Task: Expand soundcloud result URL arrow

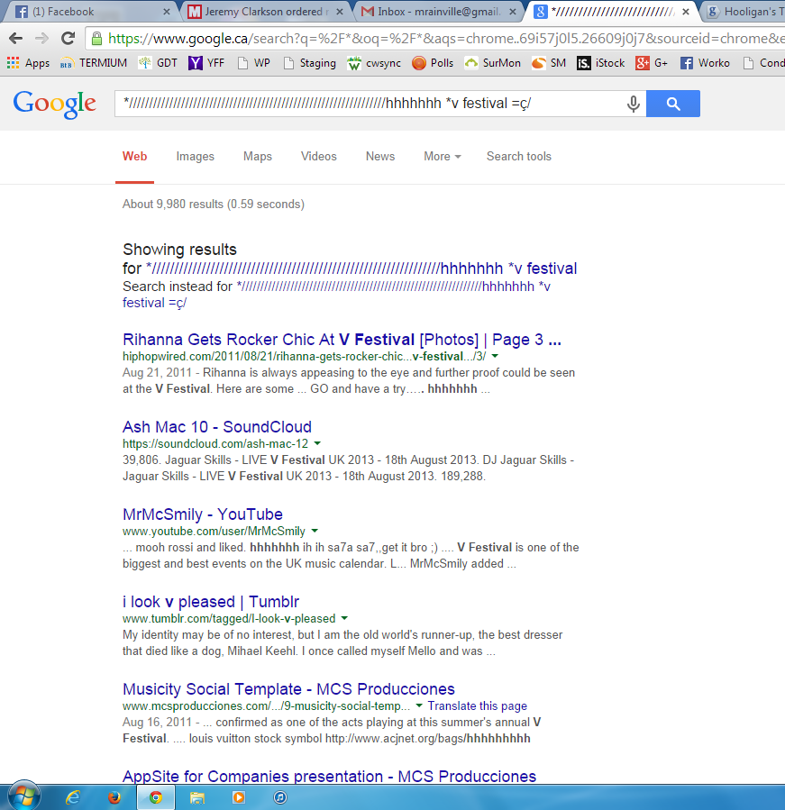Action: [317, 443]
